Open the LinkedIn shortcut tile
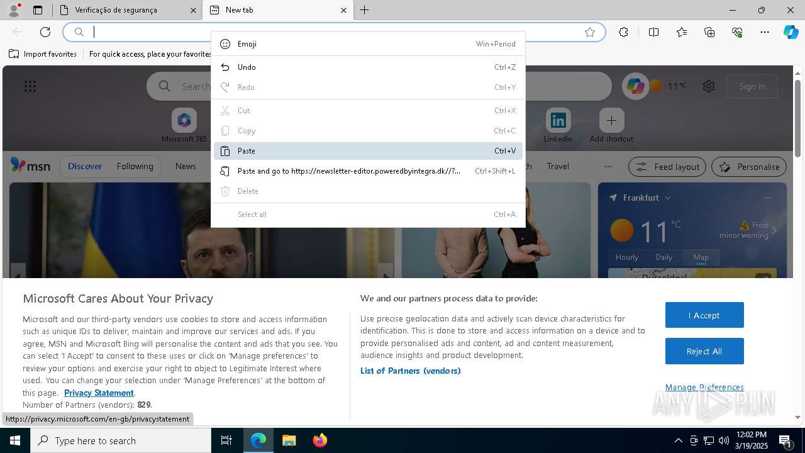The image size is (805, 453). (558, 125)
